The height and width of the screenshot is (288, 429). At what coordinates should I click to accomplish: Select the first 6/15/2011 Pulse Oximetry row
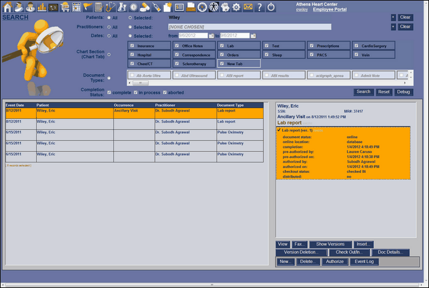tap(134, 135)
